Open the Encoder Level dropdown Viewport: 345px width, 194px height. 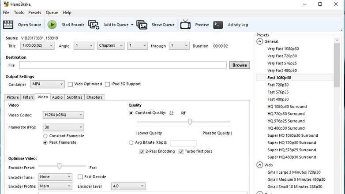tap(128, 186)
